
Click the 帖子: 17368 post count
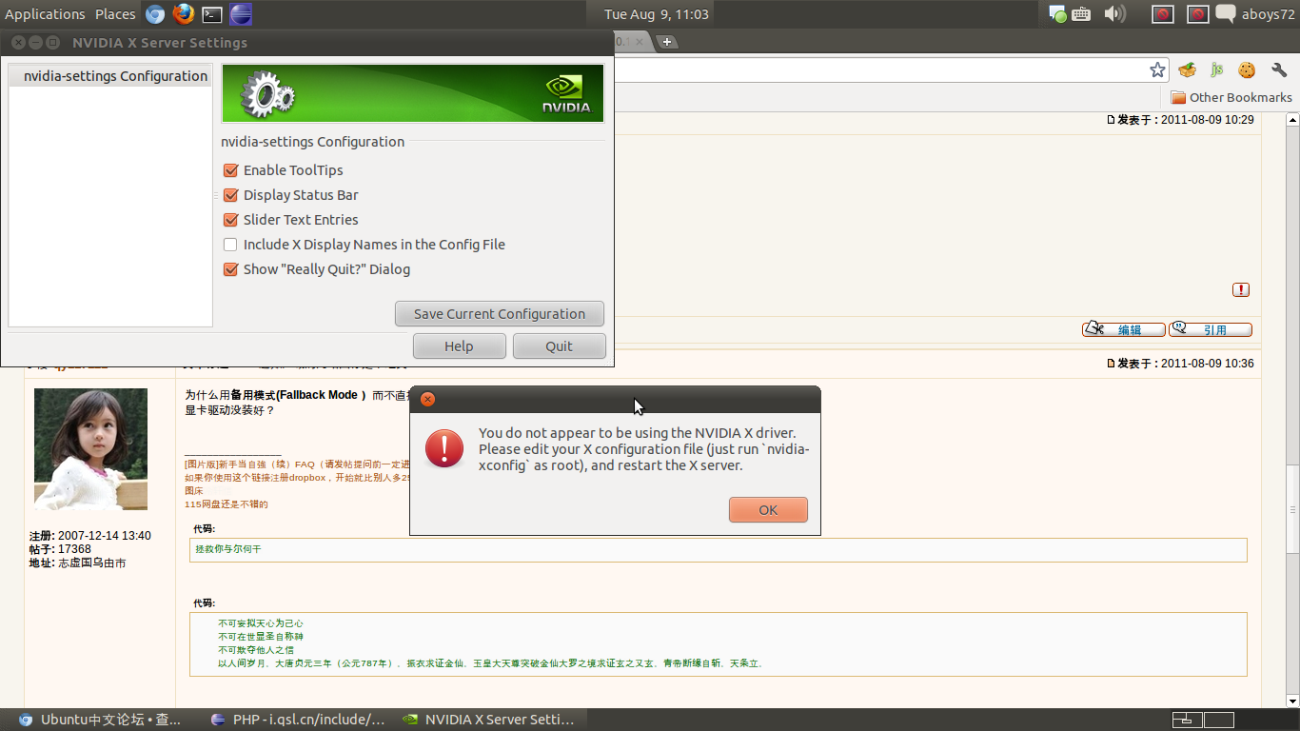[60, 549]
